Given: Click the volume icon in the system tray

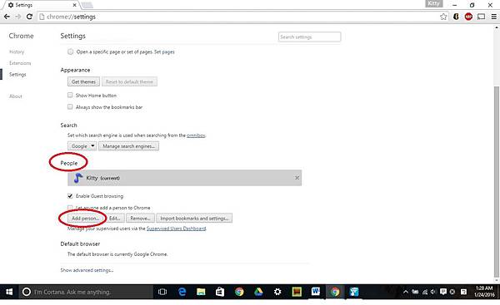Looking at the screenshot, I should coord(433,292).
